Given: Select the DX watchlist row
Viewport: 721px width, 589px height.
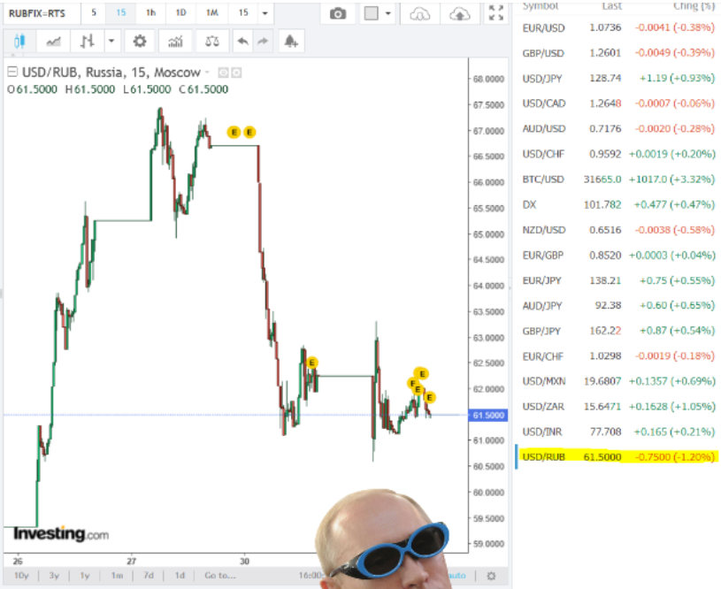Looking at the screenshot, I should [x=617, y=204].
